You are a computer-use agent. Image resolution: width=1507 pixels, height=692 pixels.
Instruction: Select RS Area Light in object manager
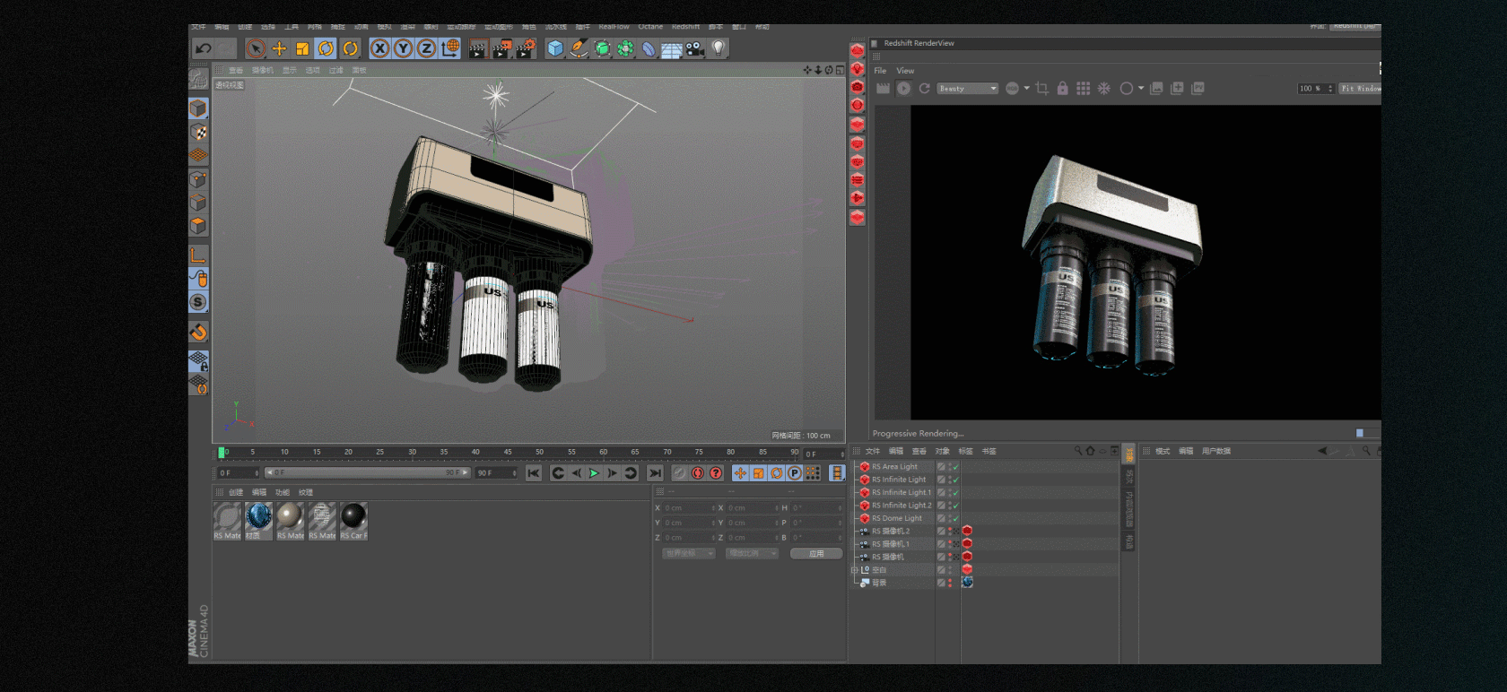coord(894,467)
